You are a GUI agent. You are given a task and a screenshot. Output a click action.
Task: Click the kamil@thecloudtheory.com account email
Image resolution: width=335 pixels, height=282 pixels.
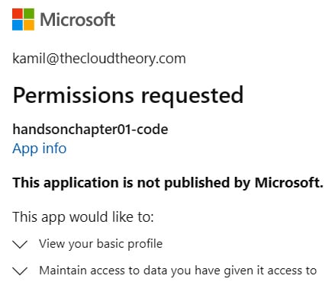pyautogui.click(x=99, y=59)
